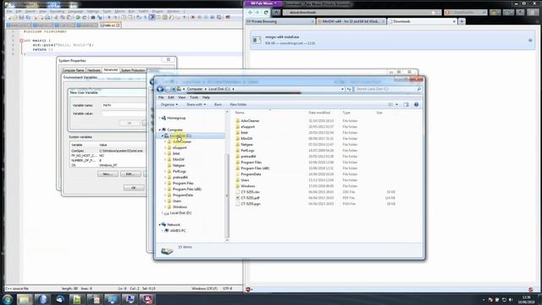This screenshot has width=542, height=305.
Task: Select ComSpec row in System variables
Action: point(108,151)
